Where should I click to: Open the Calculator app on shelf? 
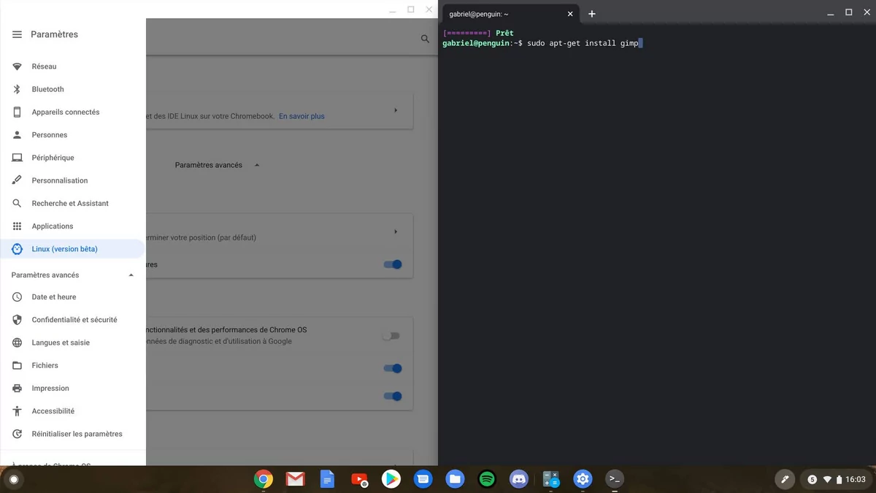tap(551, 479)
